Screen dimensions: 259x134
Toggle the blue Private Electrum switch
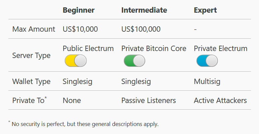point(207,61)
